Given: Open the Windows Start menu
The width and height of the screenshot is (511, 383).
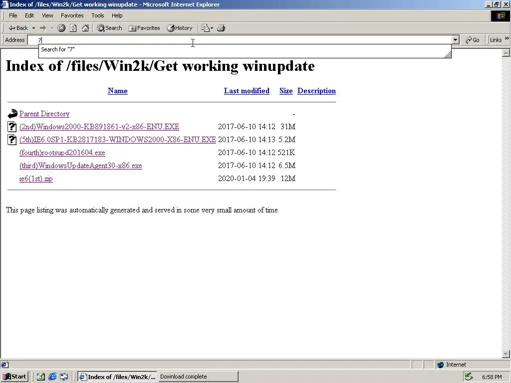Looking at the screenshot, I should 14,377.
